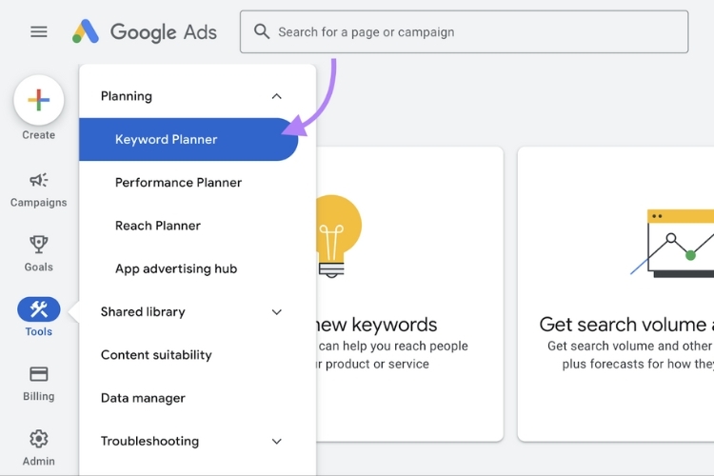This screenshot has width=714, height=476.
Task: Open Goals via the trophy icon
Action: point(38,245)
